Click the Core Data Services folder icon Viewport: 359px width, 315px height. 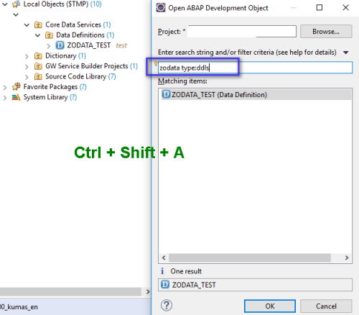click(38, 24)
